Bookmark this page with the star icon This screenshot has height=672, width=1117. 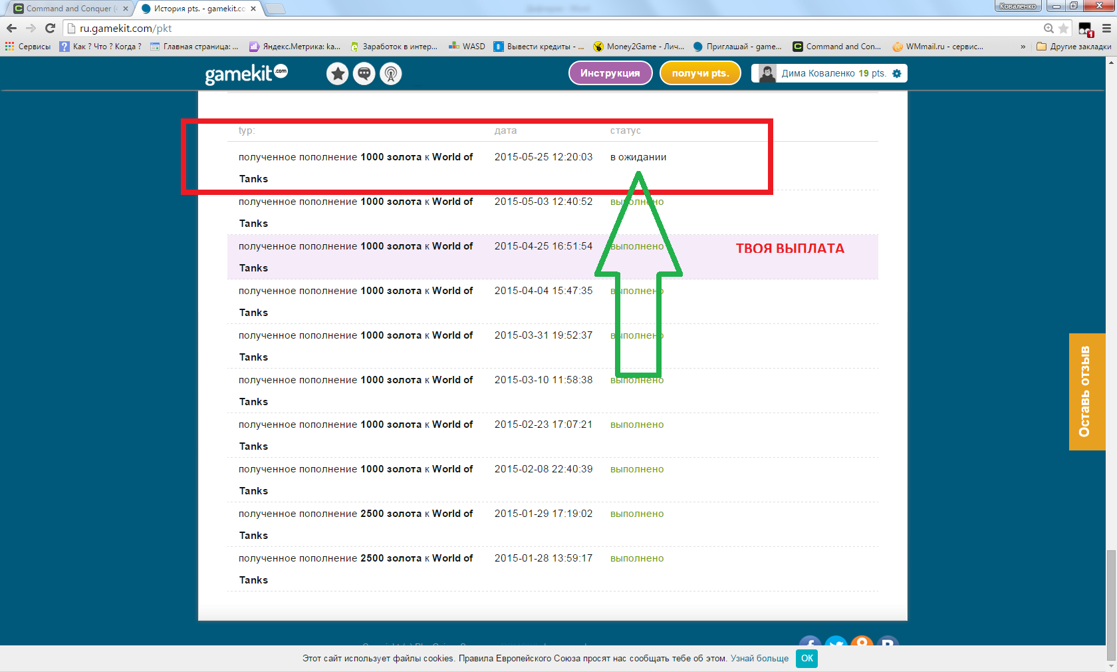click(x=1064, y=28)
